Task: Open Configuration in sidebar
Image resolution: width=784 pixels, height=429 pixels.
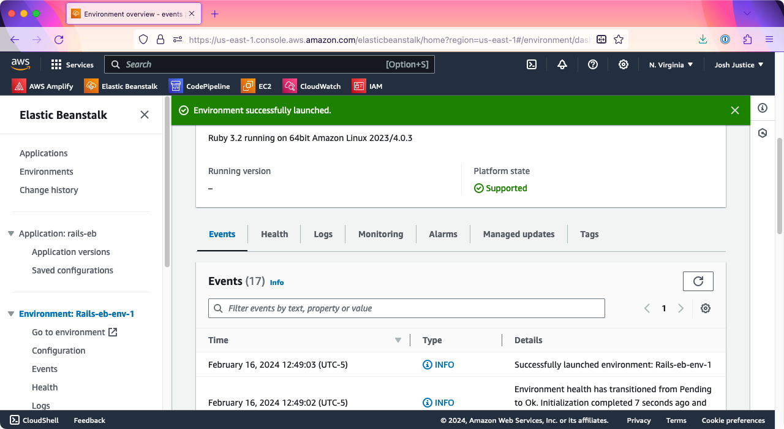Action: (x=59, y=351)
